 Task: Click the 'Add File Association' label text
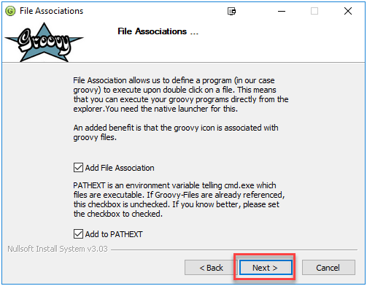[120, 168]
